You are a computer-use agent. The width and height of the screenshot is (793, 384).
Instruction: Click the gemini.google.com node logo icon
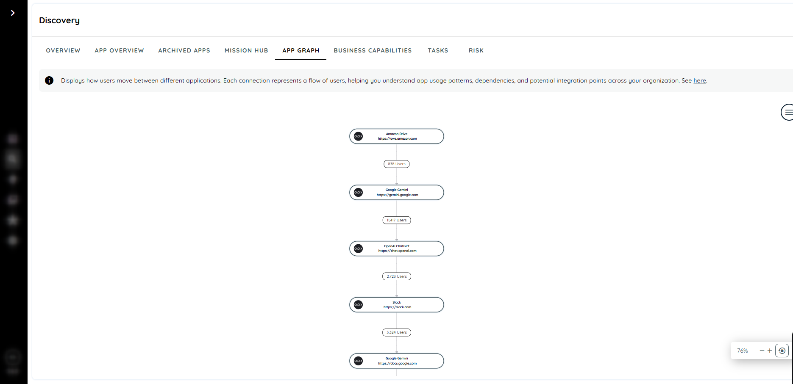tap(358, 193)
